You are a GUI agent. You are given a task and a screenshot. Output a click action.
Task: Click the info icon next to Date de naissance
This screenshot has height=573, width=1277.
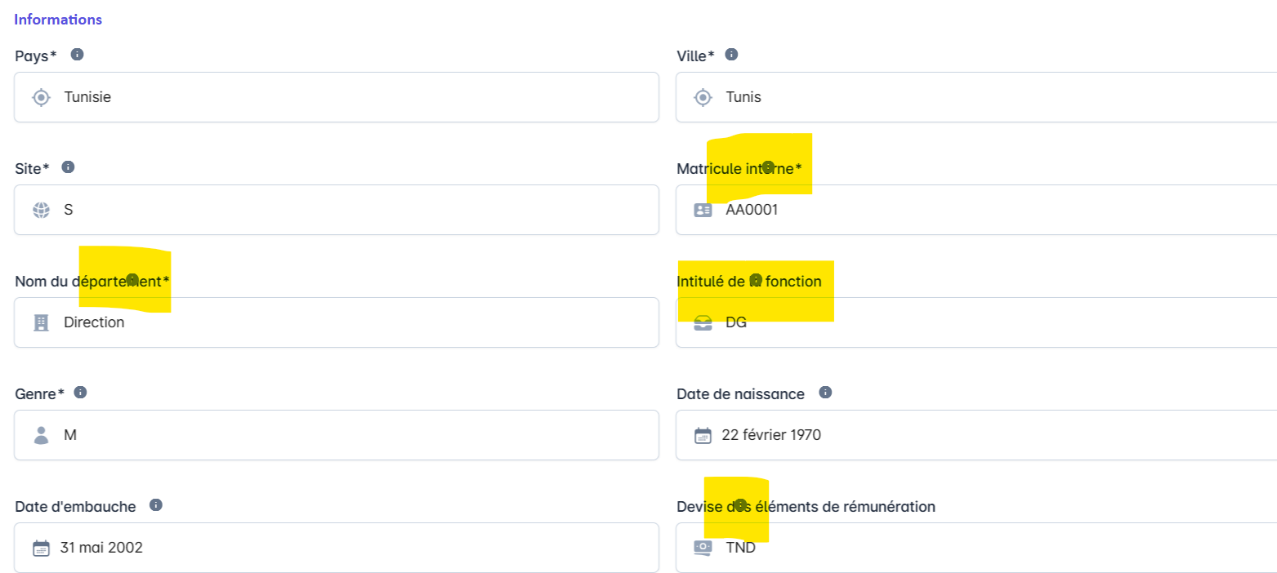point(825,393)
